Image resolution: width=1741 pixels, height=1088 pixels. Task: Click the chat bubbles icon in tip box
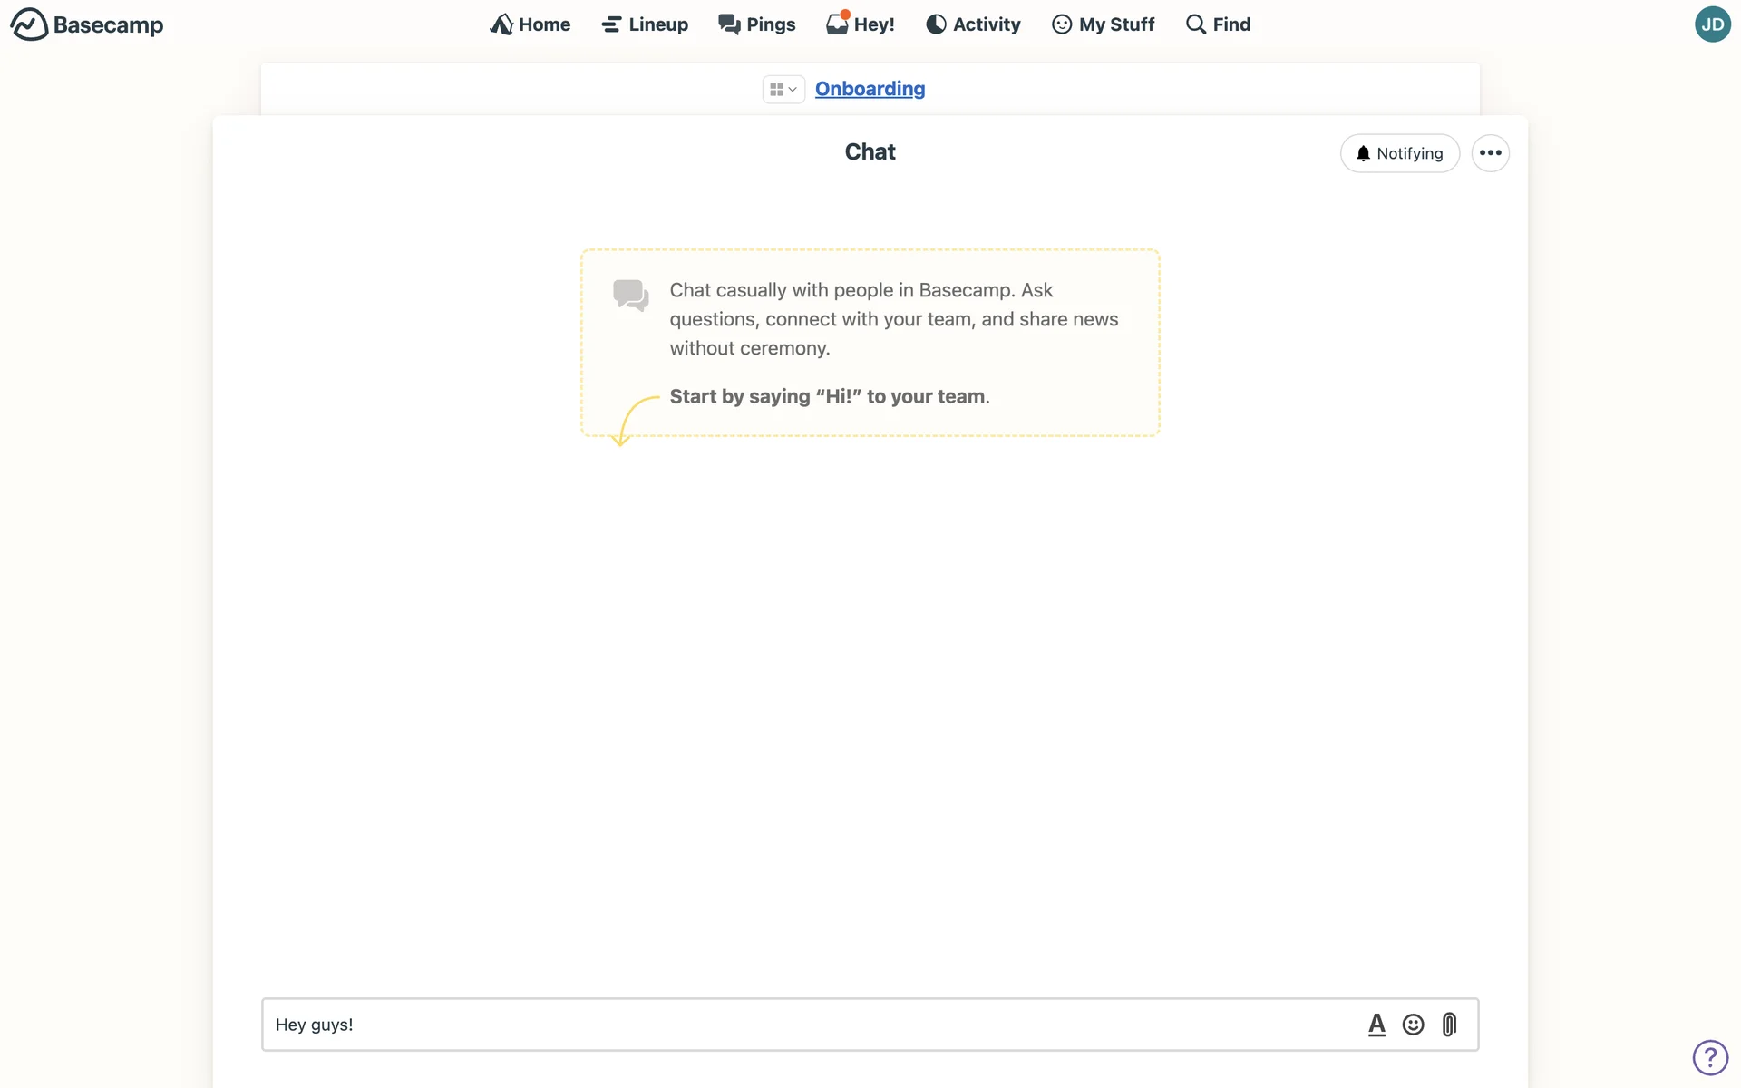click(x=630, y=295)
